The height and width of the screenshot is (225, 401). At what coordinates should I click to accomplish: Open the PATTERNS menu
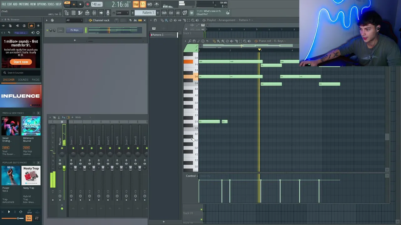point(24,4)
